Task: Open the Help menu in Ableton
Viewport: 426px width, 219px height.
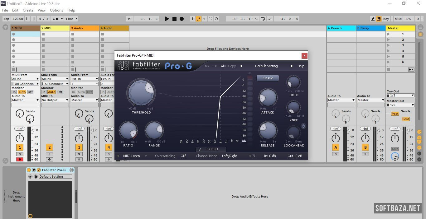Action: 71,10
